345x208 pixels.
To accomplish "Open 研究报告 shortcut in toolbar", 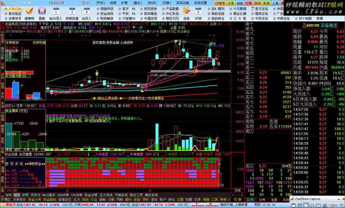I will point(148,9).
